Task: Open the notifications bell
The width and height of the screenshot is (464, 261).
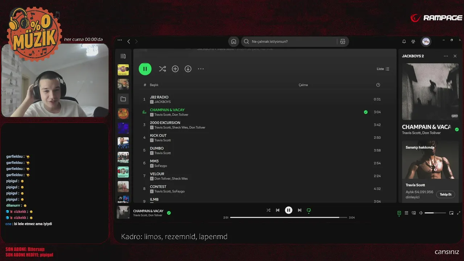Action: [404, 41]
